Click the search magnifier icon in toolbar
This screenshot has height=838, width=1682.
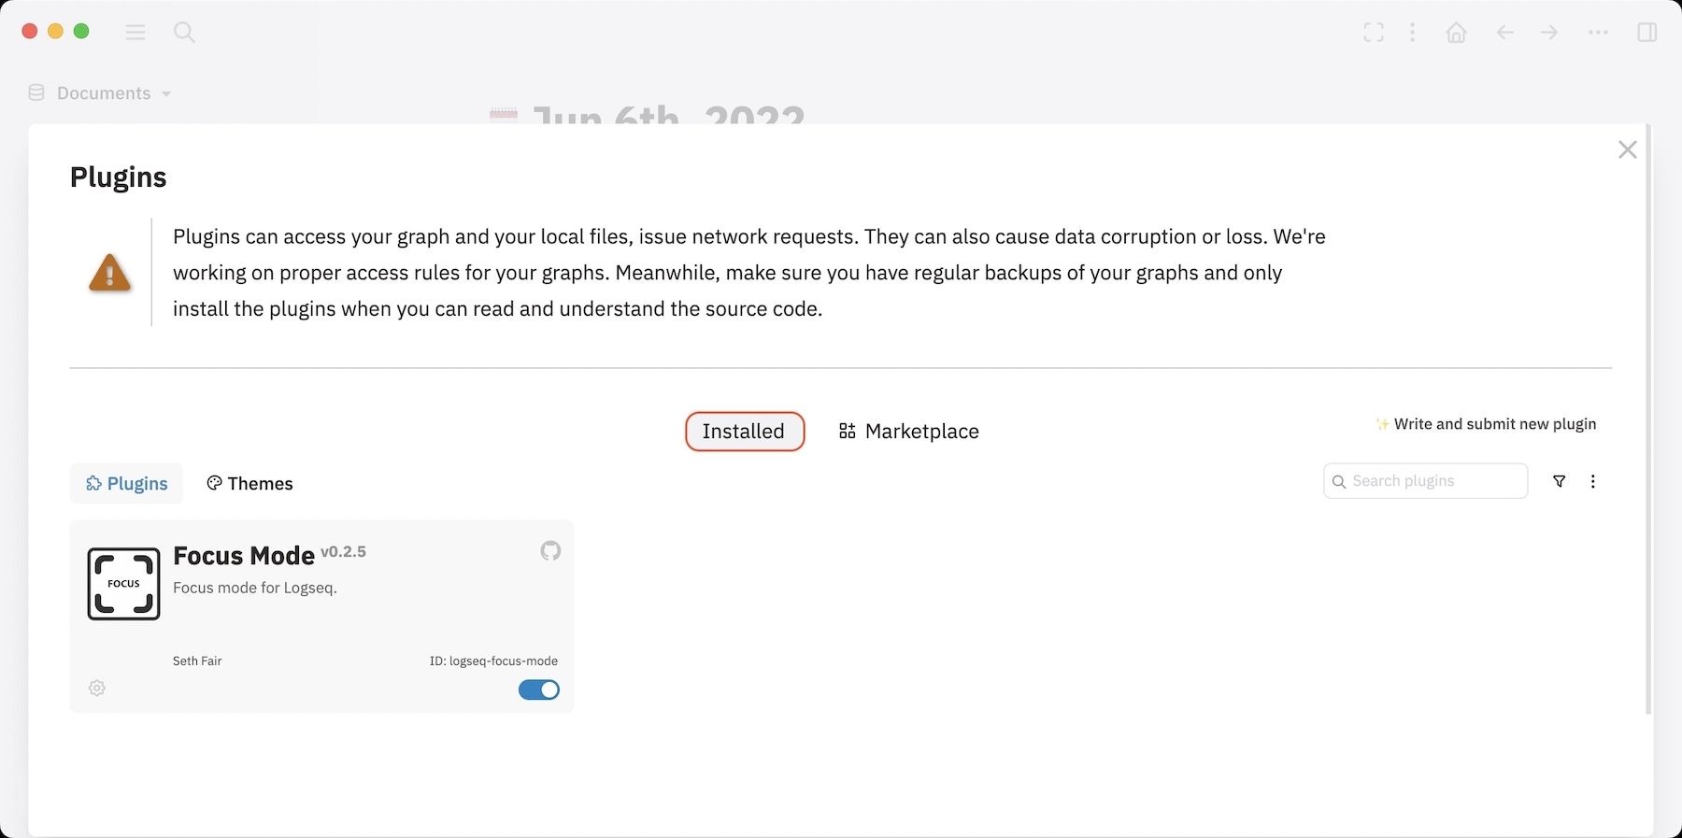[x=184, y=33]
